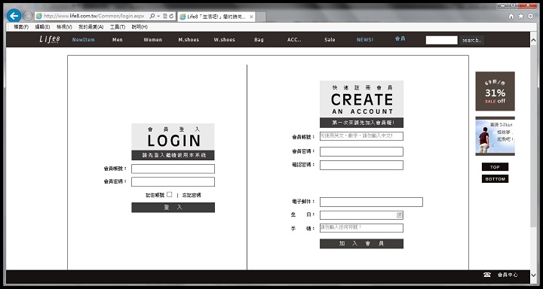This screenshot has width=543, height=289.
Task: Click the compatibility view icon
Action: pyautogui.click(x=165, y=16)
